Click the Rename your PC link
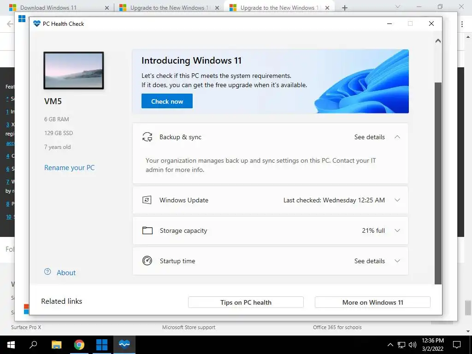 [x=70, y=168]
